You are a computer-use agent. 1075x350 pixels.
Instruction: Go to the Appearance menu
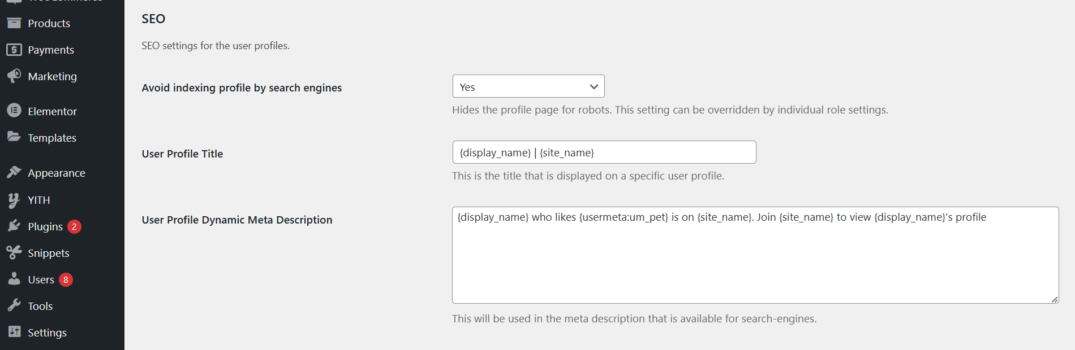coord(56,173)
